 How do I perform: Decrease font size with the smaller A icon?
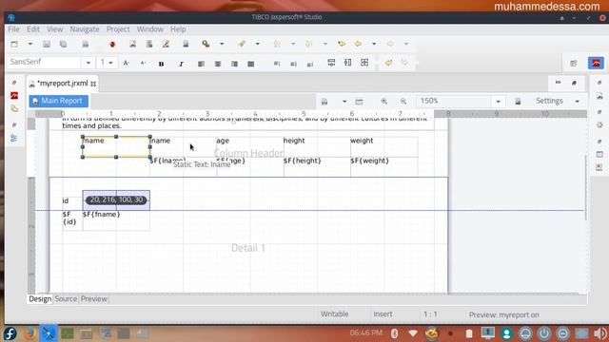pyautogui.click(x=143, y=63)
